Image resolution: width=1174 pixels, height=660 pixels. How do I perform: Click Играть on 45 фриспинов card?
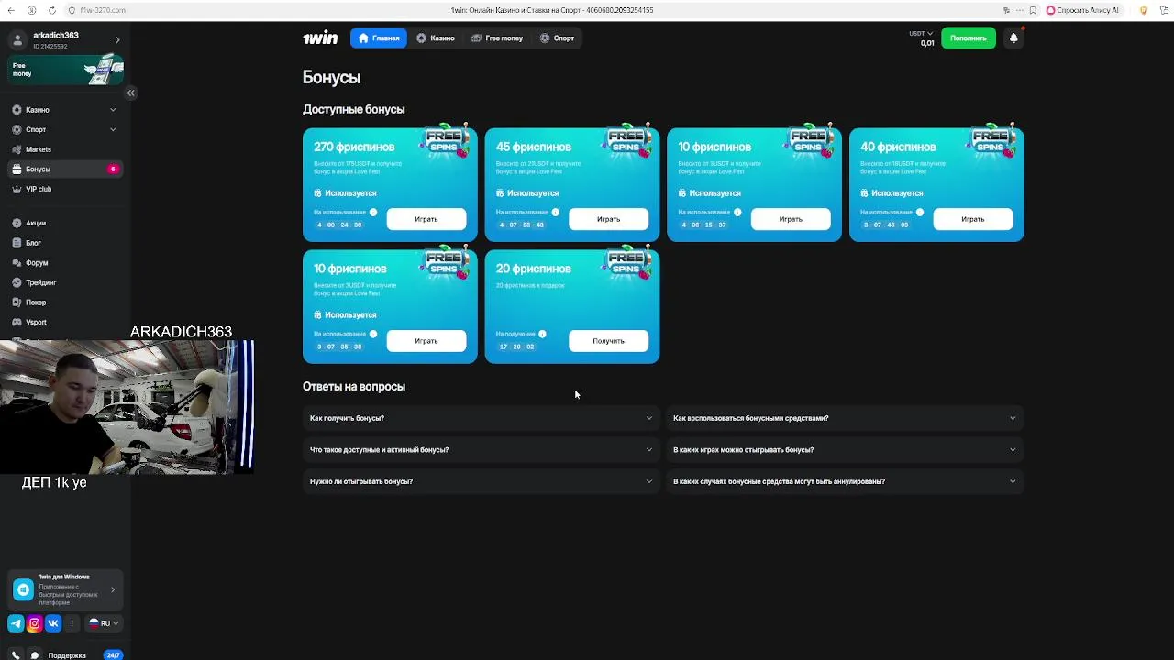point(608,219)
